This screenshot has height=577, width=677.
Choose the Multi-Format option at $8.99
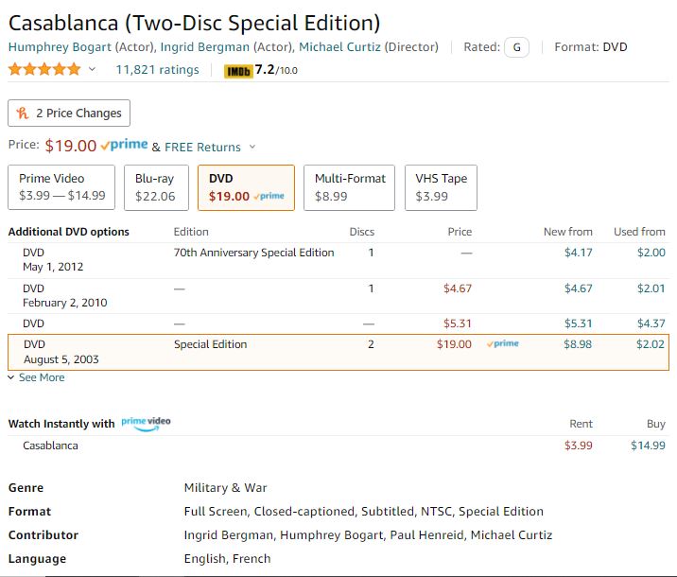pyautogui.click(x=349, y=187)
